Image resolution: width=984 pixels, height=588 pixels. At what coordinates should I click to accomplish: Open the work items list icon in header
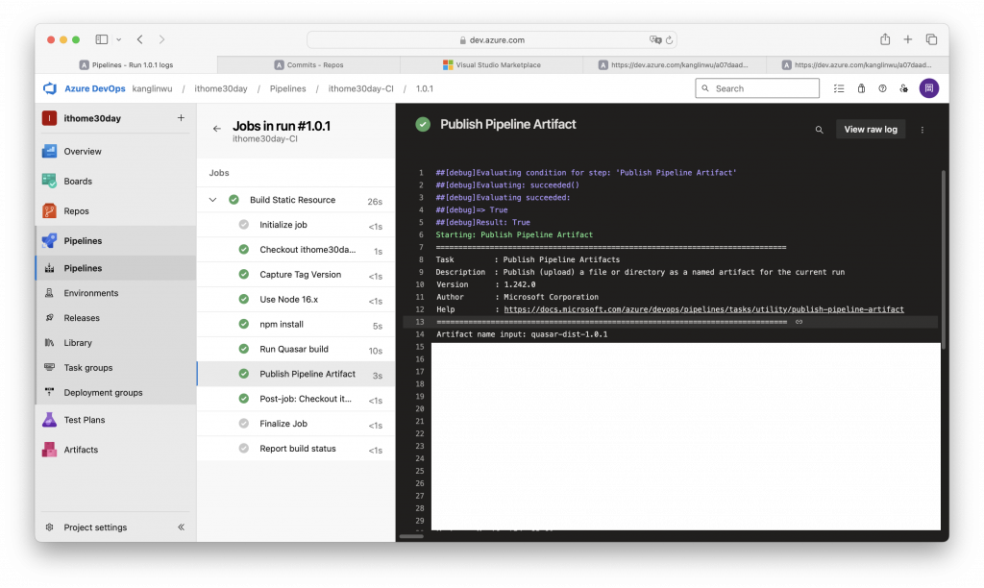(838, 88)
